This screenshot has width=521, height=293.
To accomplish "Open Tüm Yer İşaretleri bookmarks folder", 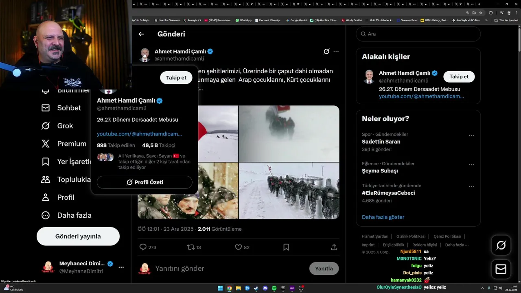I will [x=506, y=20].
